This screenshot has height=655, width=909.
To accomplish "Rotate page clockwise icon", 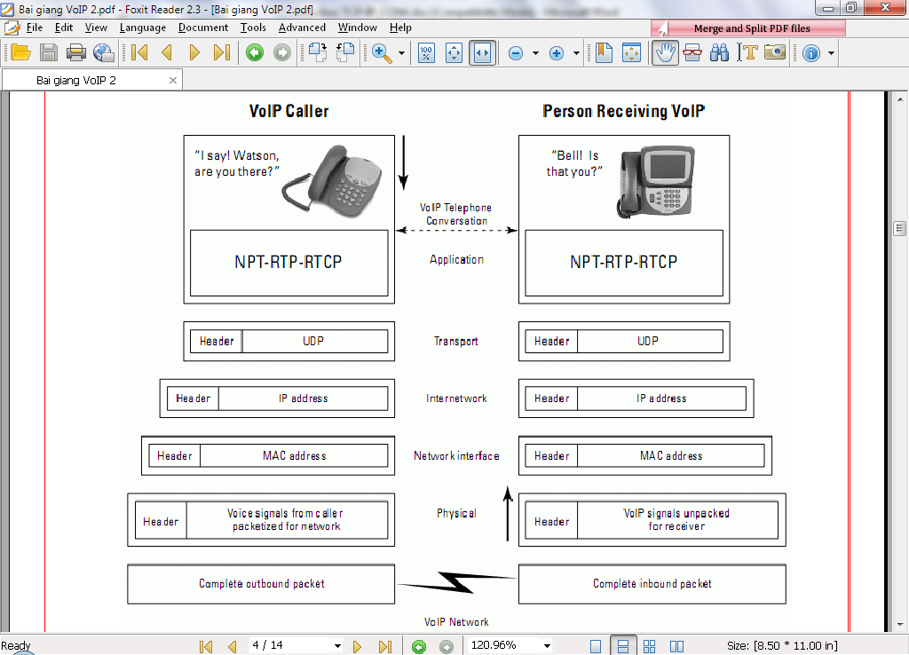I will (x=344, y=52).
